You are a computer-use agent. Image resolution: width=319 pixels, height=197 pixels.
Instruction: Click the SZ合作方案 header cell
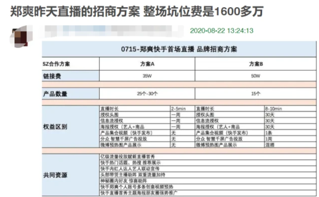coord(70,64)
